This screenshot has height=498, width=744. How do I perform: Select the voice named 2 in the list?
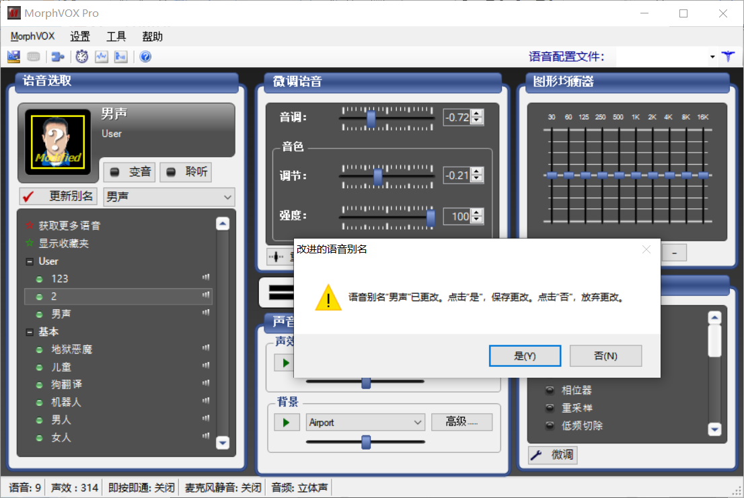(118, 296)
